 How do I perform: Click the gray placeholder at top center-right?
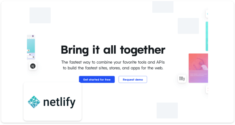tap(163, 7)
